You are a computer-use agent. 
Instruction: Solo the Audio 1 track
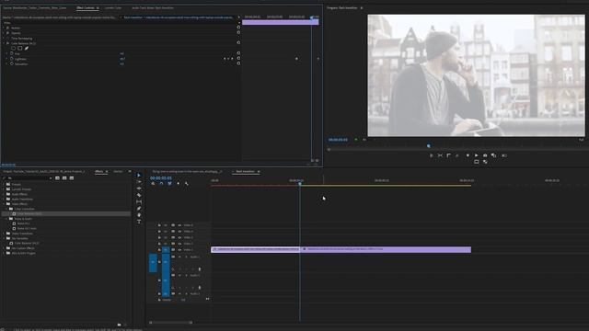coord(186,257)
